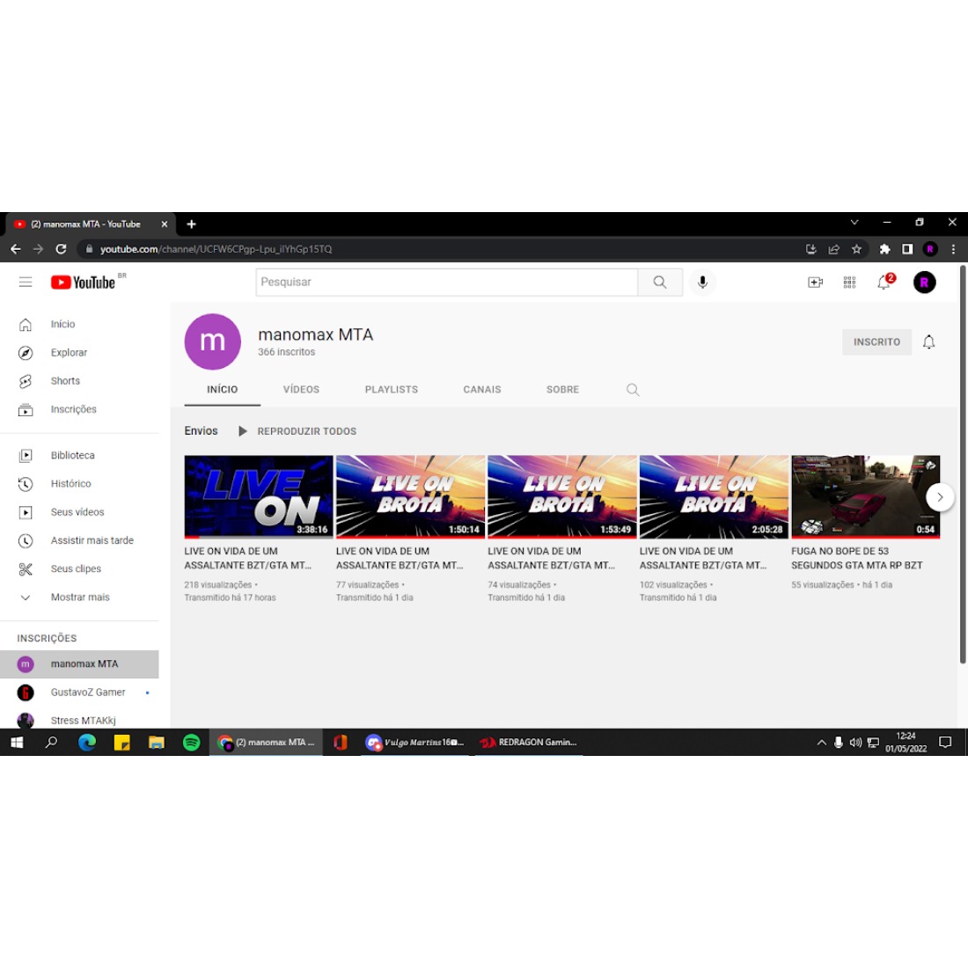Switch to the PLAYLISTS channel tab
This screenshot has width=968, height=968.
[x=392, y=390]
